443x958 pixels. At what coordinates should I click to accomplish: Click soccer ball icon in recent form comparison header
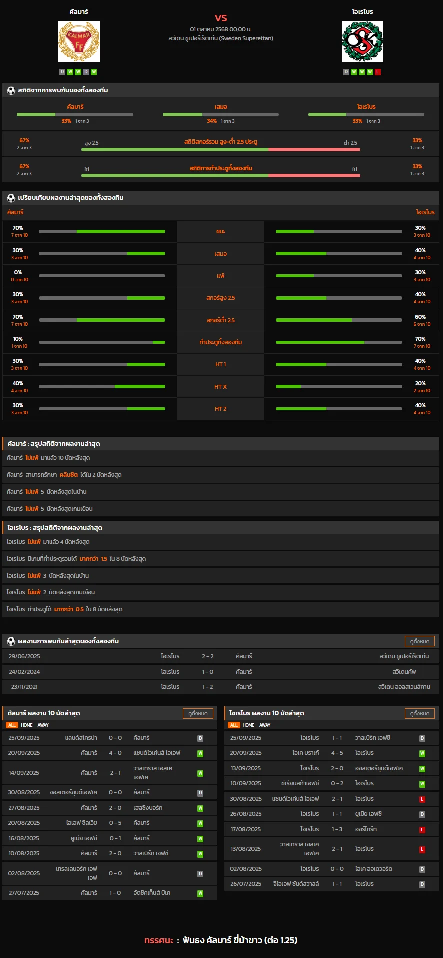tap(11, 198)
